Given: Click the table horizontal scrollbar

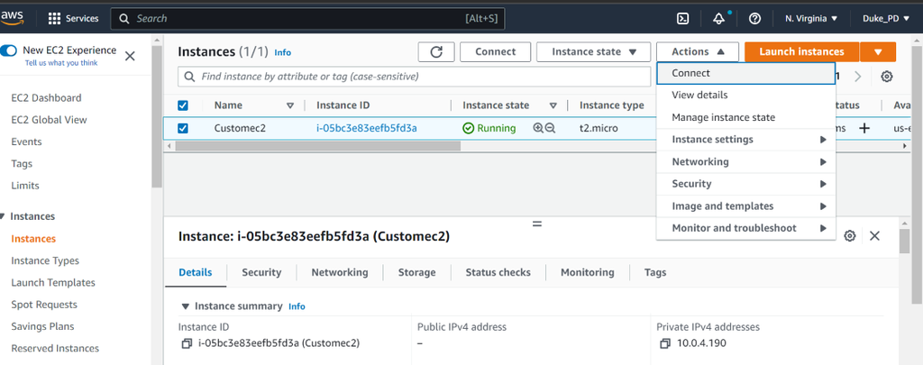Looking at the screenshot, I should [318, 145].
